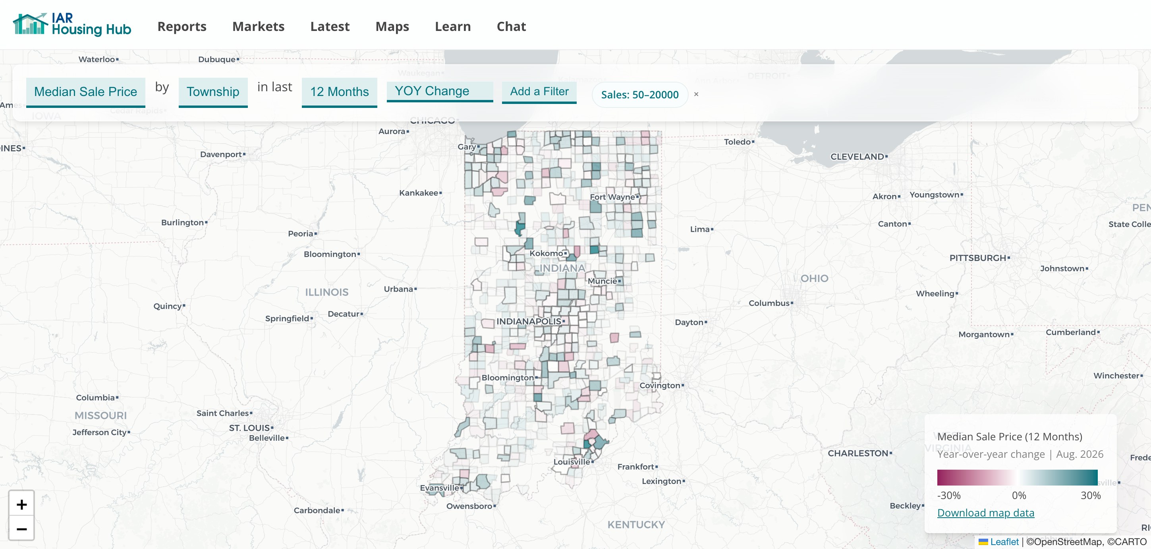Click the PITTSBURGH map label
Viewport: 1151px width, 549px height.
click(978, 258)
